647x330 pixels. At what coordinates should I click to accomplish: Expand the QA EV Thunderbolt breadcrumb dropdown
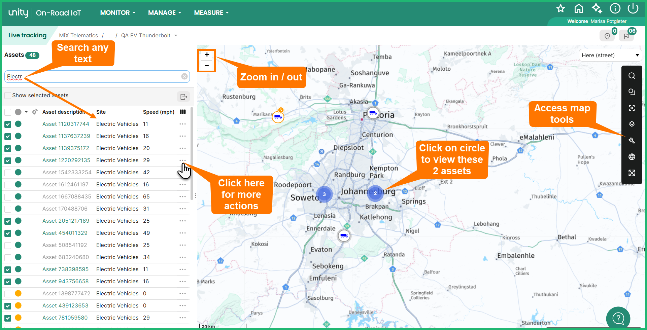click(175, 35)
